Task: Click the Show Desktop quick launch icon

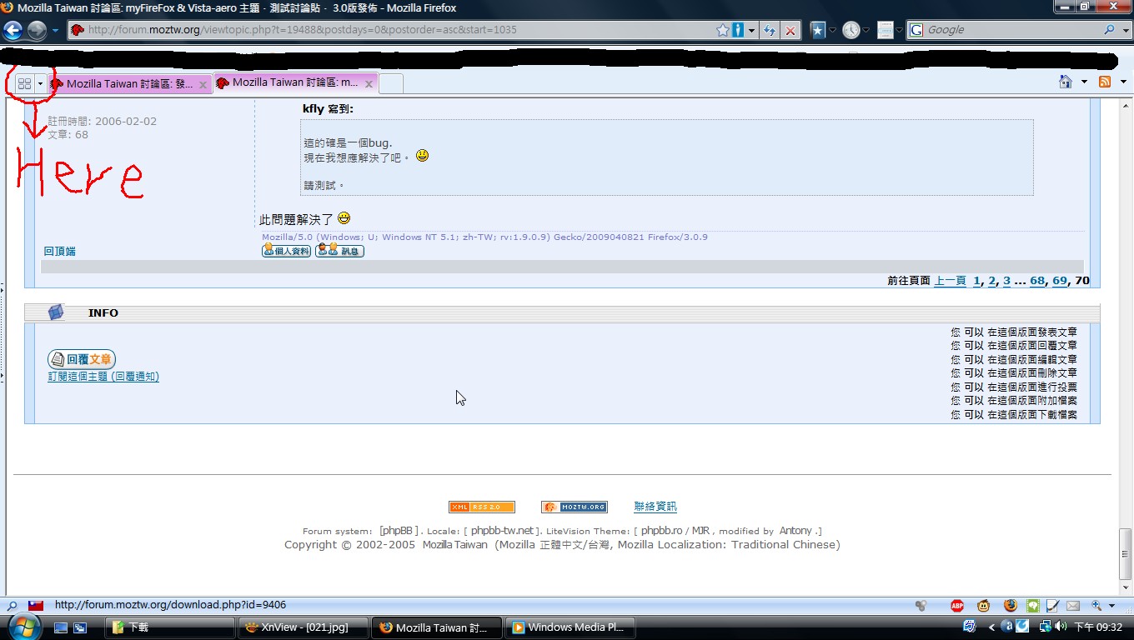Action: pos(61,627)
